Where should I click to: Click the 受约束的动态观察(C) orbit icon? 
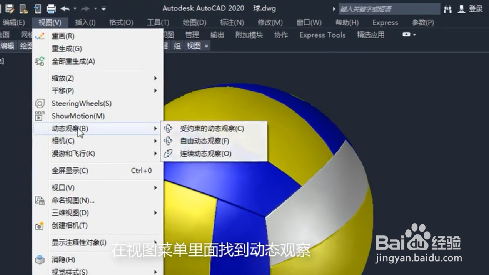pos(168,128)
